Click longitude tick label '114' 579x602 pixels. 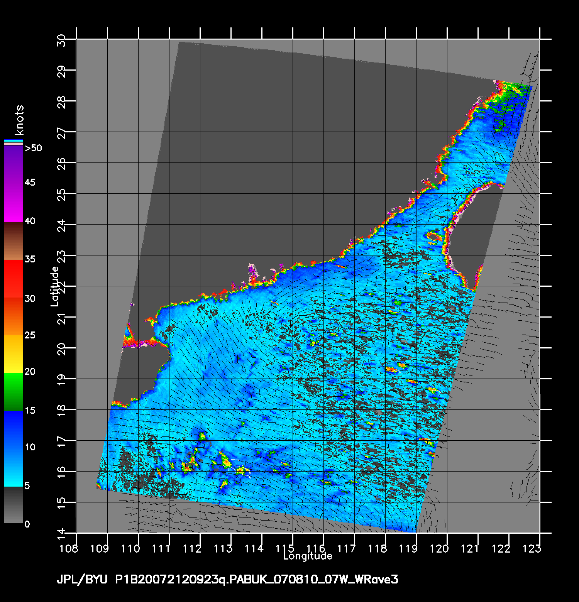(255, 548)
